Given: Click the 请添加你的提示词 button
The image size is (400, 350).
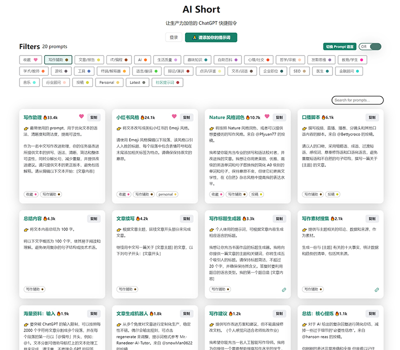Looking at the screenshot, I should coord(210,37).
